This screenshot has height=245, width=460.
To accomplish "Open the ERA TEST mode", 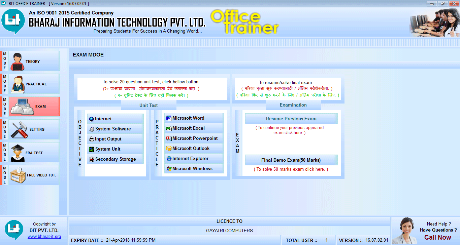I will click(34, 153).
